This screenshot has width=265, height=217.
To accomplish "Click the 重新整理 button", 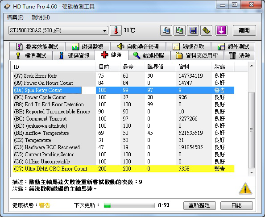I will (x=199, y=205).
